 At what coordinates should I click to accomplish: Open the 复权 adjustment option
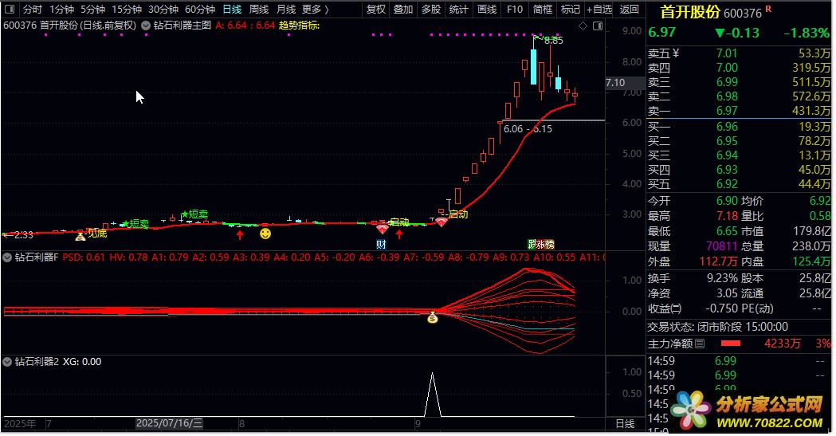pyautogui.click(x=376, y=9)
